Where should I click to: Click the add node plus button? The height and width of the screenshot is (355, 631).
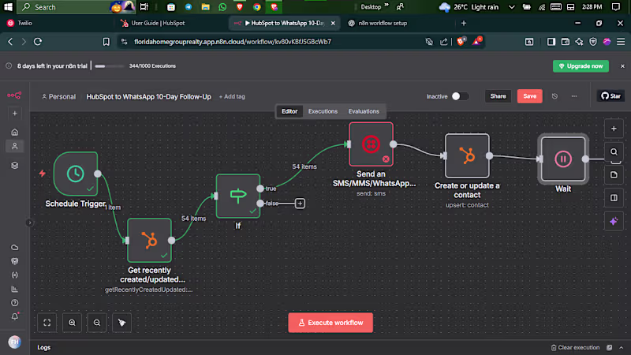click(614, 129)
